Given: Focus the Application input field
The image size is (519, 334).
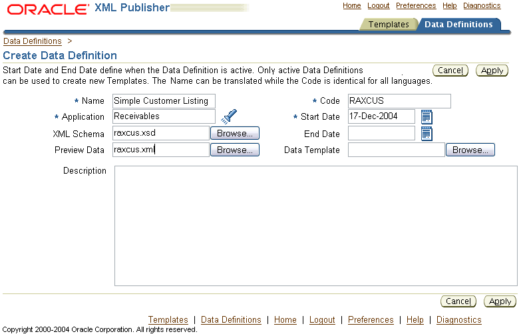Looking at the screenshot, I should tap(164, 116).
